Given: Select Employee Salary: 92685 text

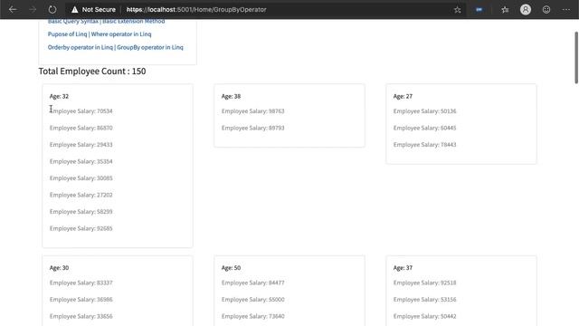Looking at the screenshot, I should (x=81, y=228).
